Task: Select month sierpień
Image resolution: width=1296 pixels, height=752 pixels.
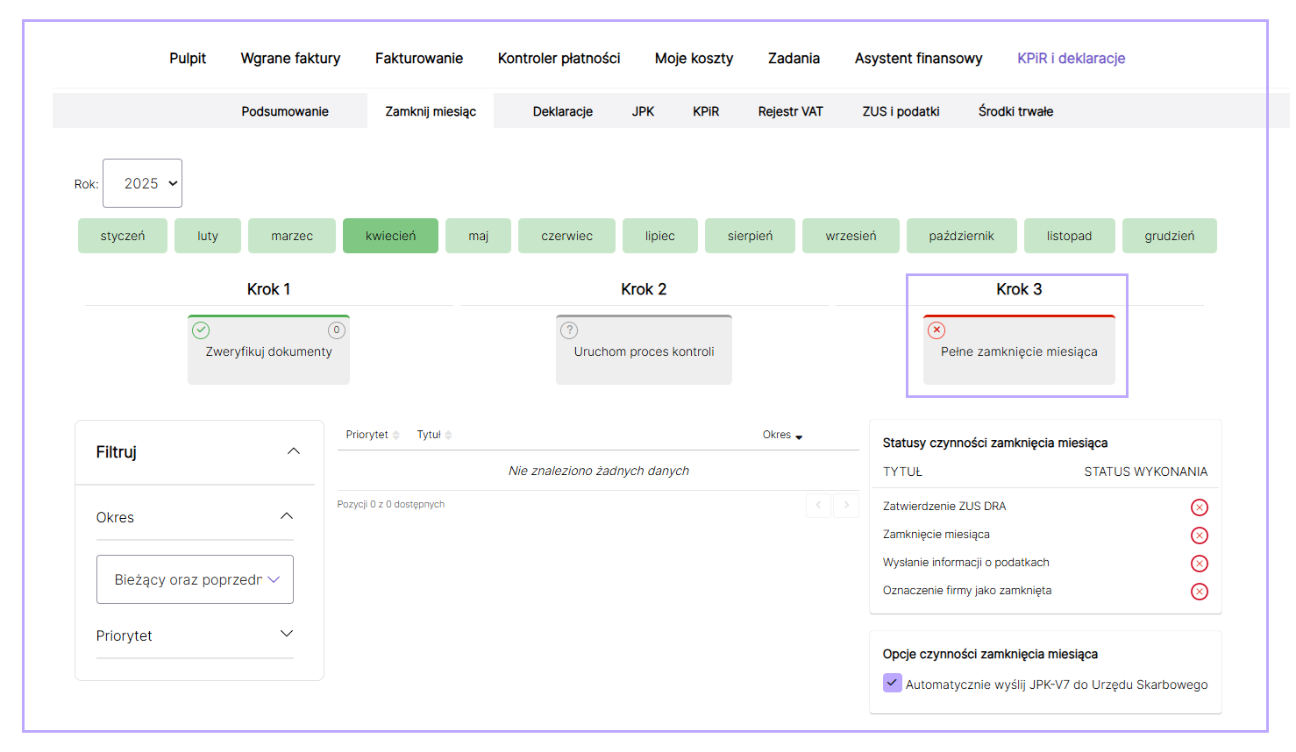Action: (750, 236)
